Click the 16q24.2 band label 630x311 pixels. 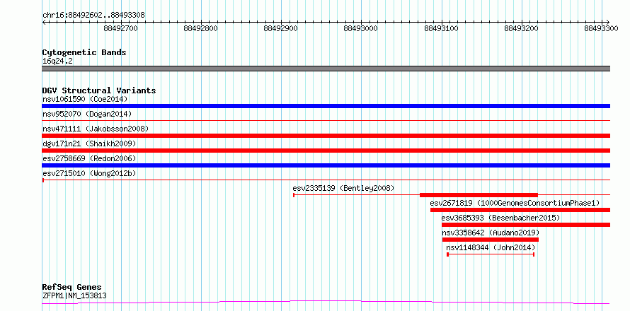pos(57,61)
